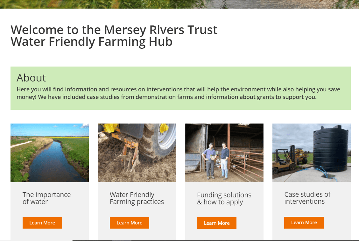Screen dimensions: 359x241
Task: Open the tractor tyre soil thumbnail image
Action: tap(137, 153)
